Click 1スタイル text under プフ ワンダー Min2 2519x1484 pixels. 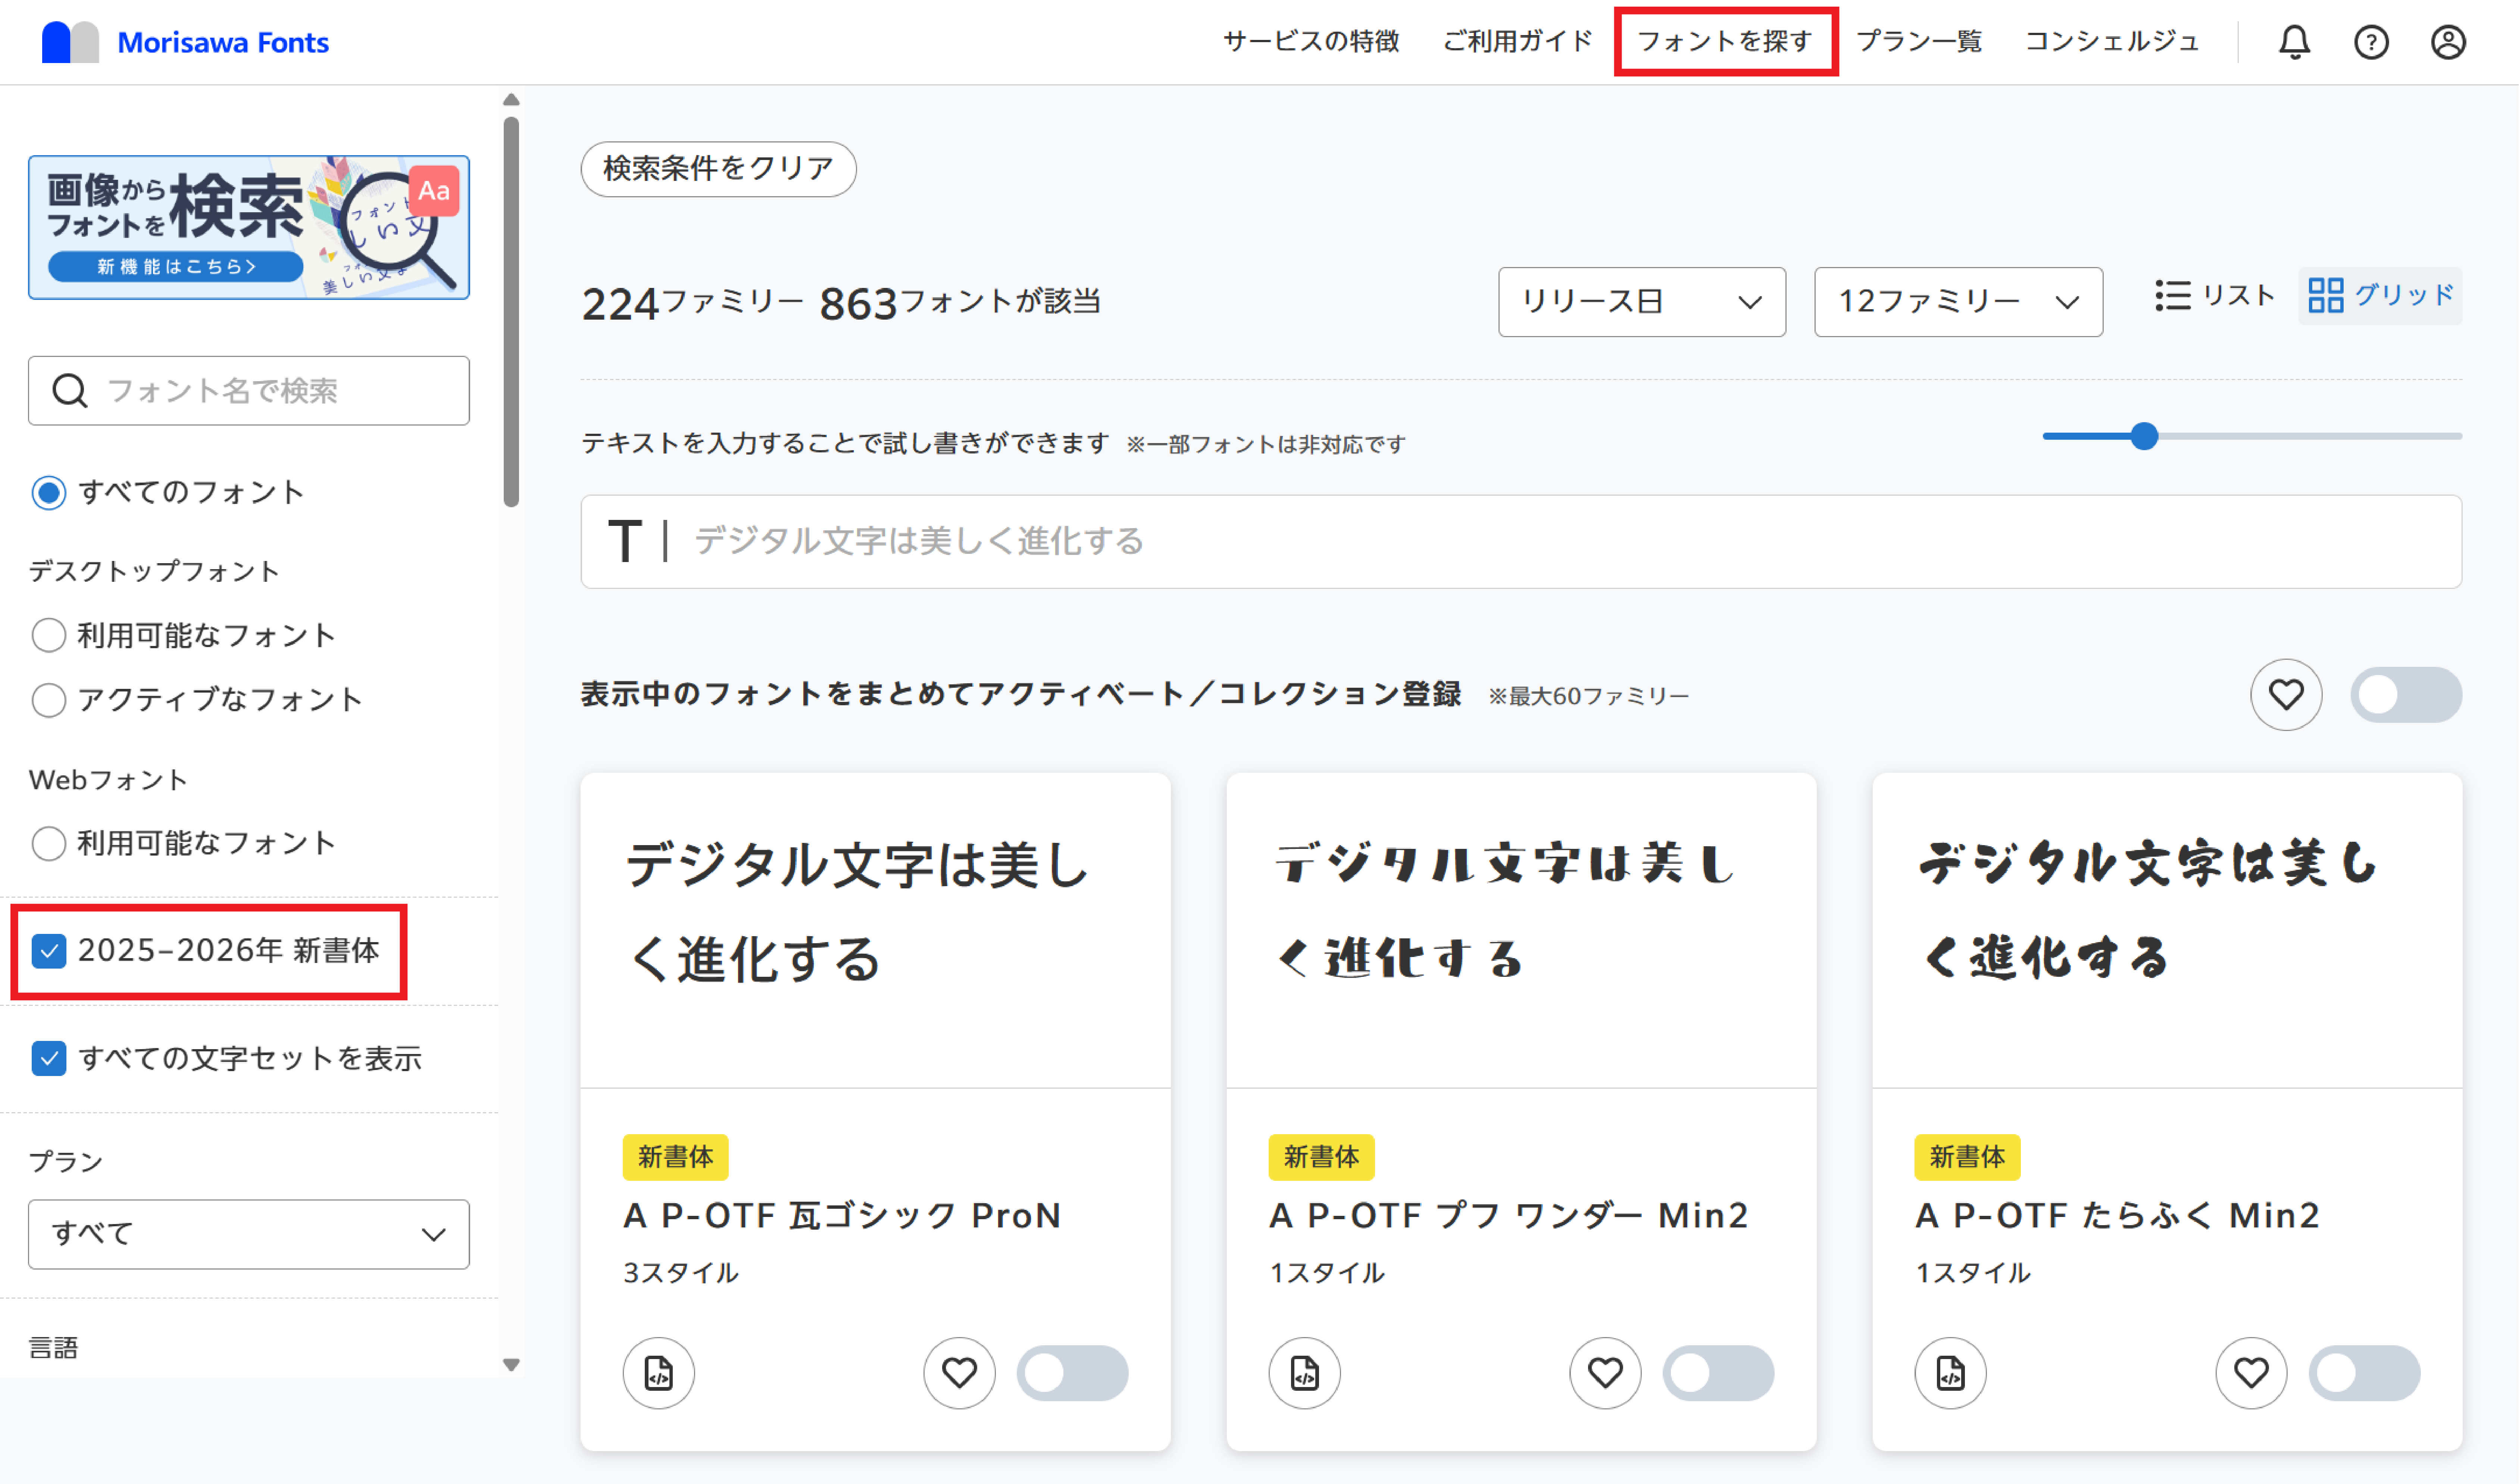point(1328,1273)
